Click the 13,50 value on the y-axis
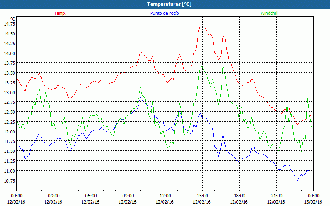 click(x=9, y=73)
